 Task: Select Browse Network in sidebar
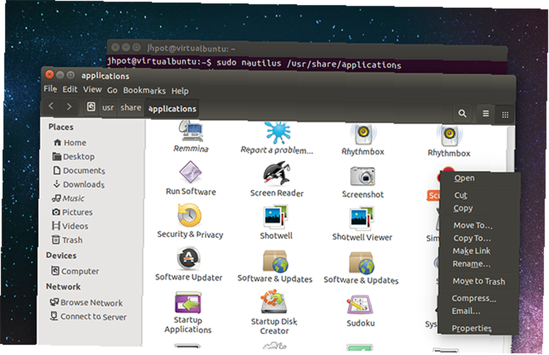(86, 302)
